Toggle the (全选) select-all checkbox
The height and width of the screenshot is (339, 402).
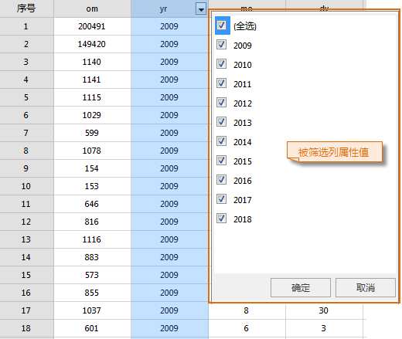coord(222,25)
